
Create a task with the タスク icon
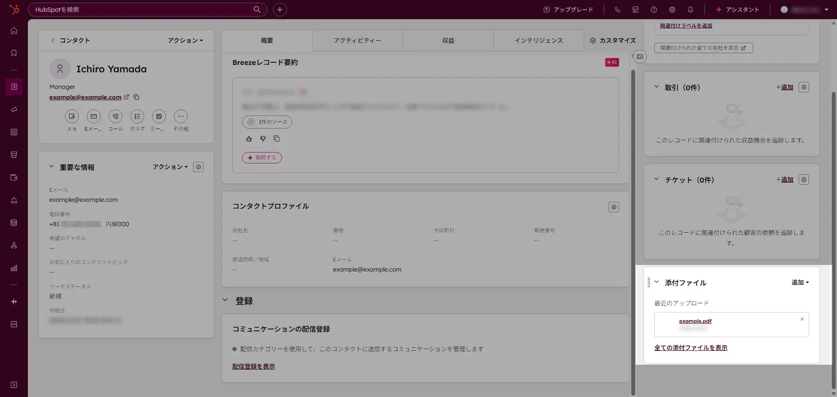[x=137, y=116]
